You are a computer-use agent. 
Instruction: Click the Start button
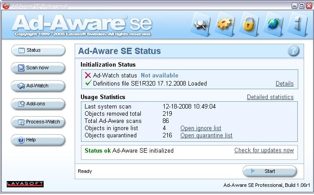269,171
